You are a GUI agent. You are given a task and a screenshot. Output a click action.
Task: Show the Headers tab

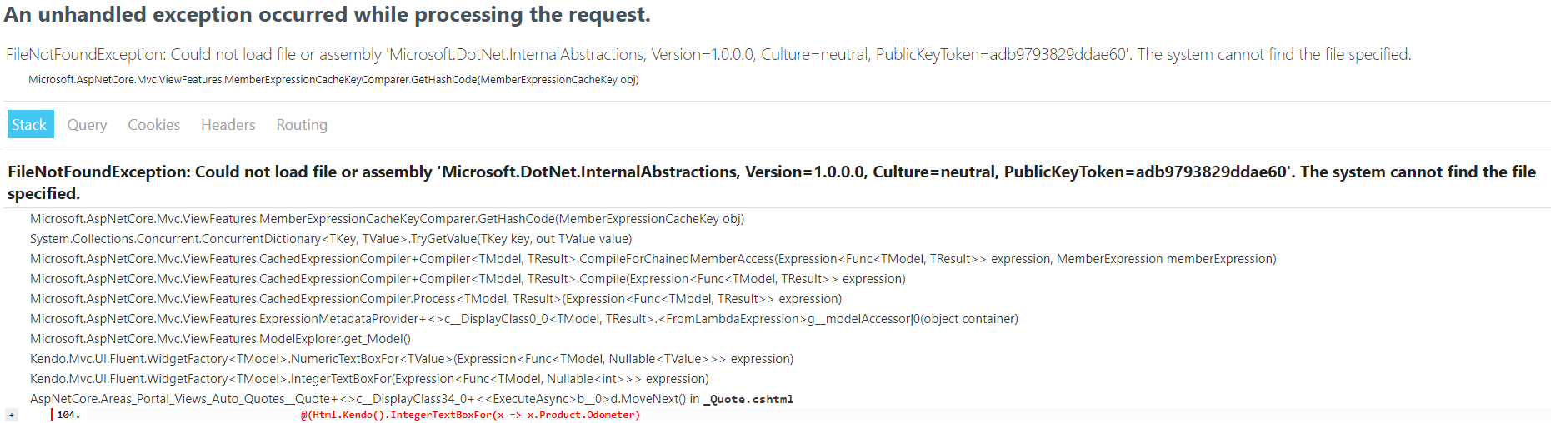pyautogui.click(x=228, y=125)
